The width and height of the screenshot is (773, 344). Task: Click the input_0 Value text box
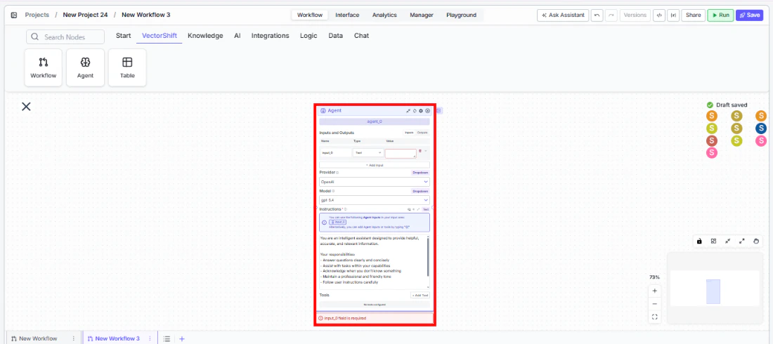pos(401,153)
